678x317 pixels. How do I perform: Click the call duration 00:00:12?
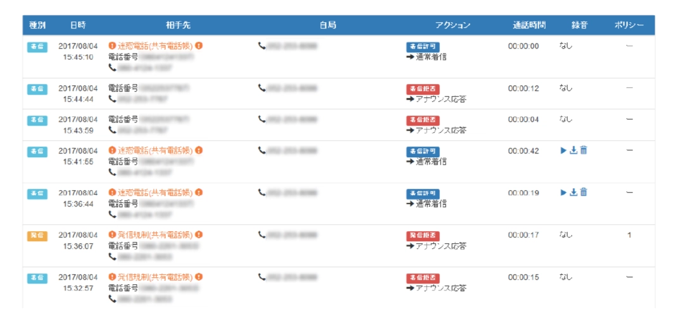[523, 89]
